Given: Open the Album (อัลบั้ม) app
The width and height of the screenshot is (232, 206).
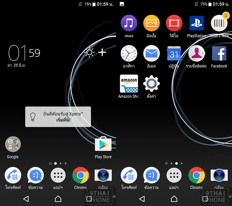Looking at the screenshot, I should [151, 23].
